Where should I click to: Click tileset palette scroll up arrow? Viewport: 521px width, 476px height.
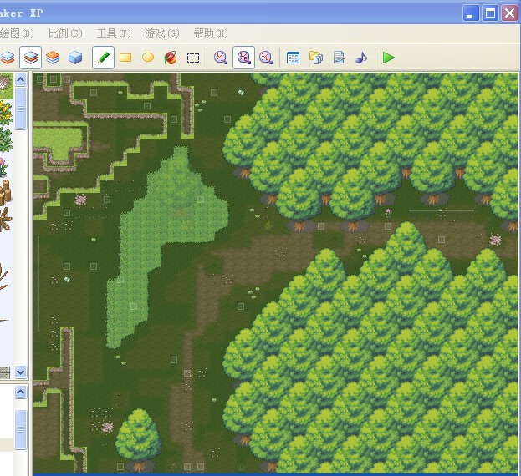pyautogui.click(x=21, y=79)
